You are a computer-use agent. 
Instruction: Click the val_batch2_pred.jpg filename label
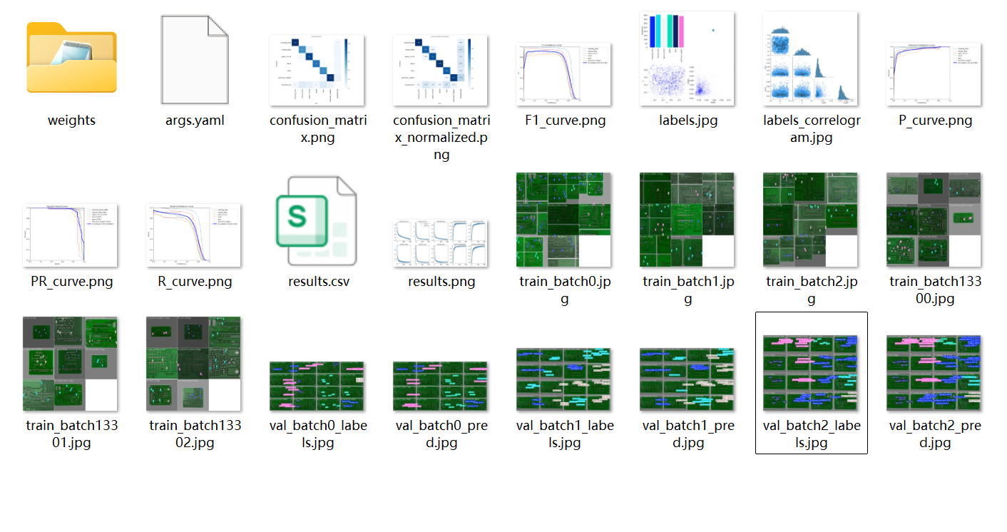(935, 434)
